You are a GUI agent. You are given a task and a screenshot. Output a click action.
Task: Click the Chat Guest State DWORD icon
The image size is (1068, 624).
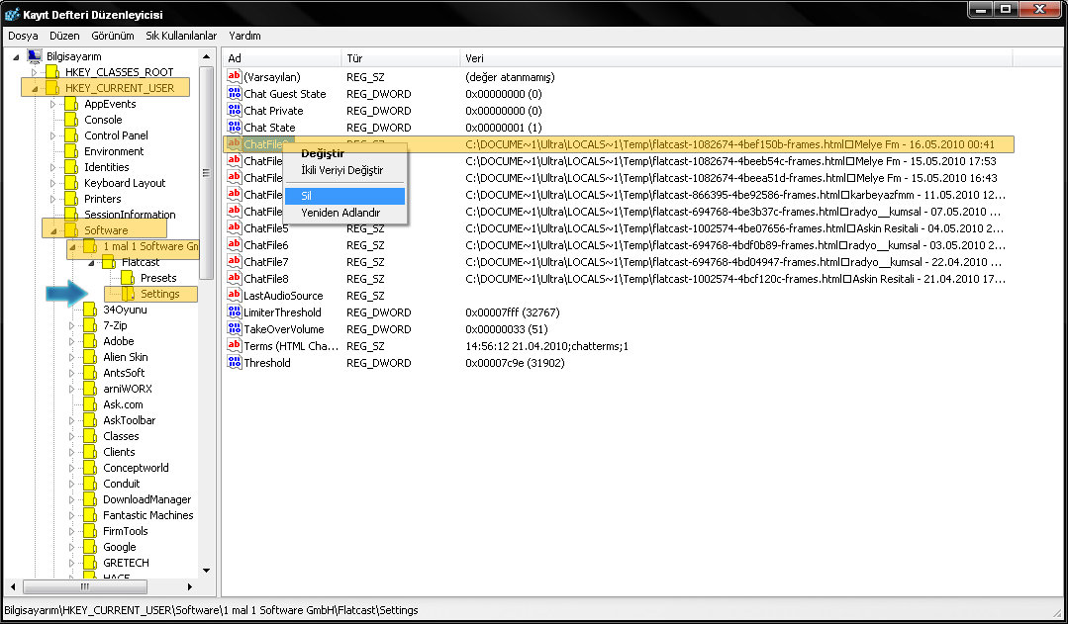click(235, 94)
